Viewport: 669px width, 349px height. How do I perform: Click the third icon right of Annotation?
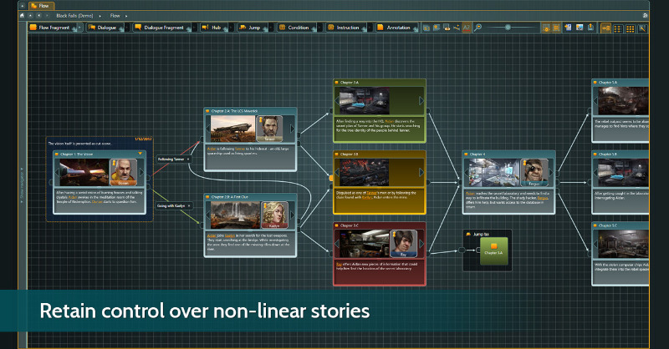click(x=447, y=28)
